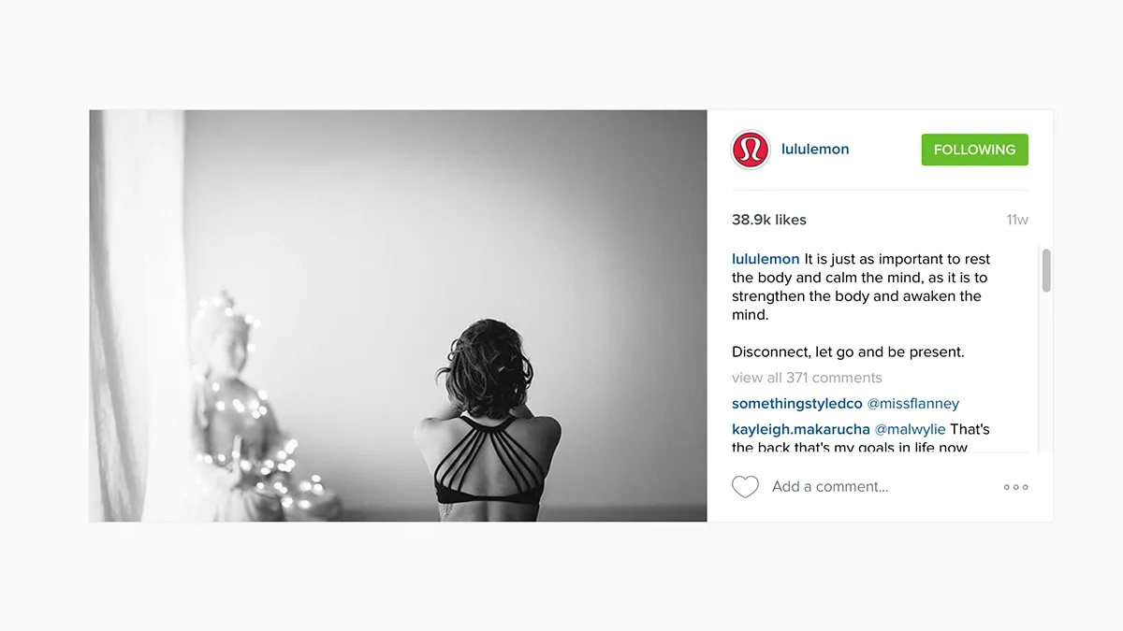Open somethingstyledco commenter profile
This screenshot has height=631, width=1123.
797,404
